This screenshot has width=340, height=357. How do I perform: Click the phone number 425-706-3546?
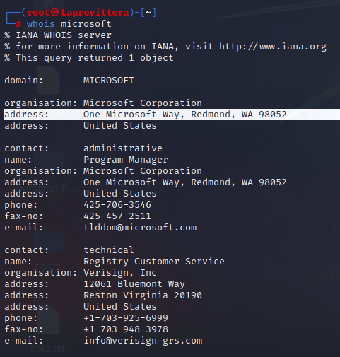117,205
